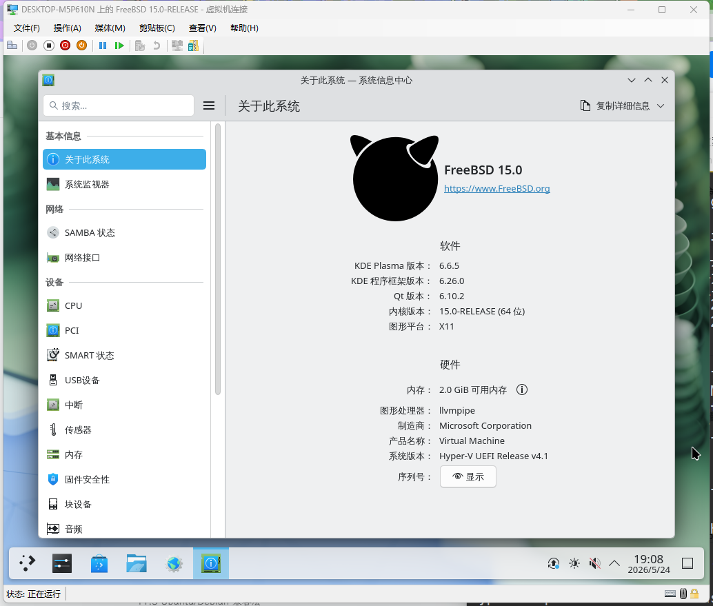Screen dimensions: 713x606
Task: Click the 15.0-RELEASE (64 位) kernel value
Action: pos(482,312)
